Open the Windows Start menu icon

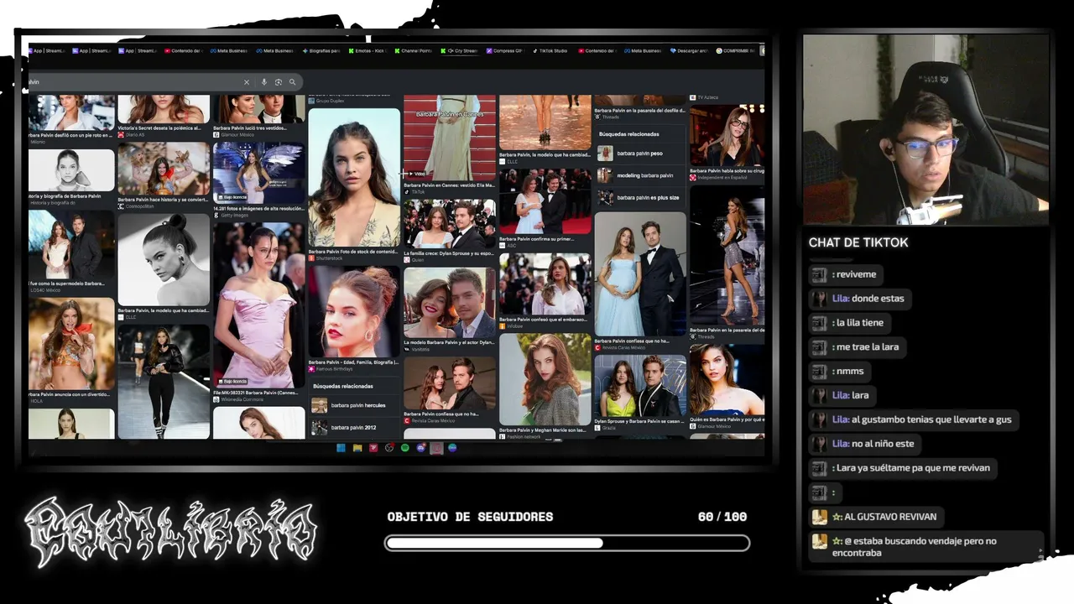click(341, 448)
